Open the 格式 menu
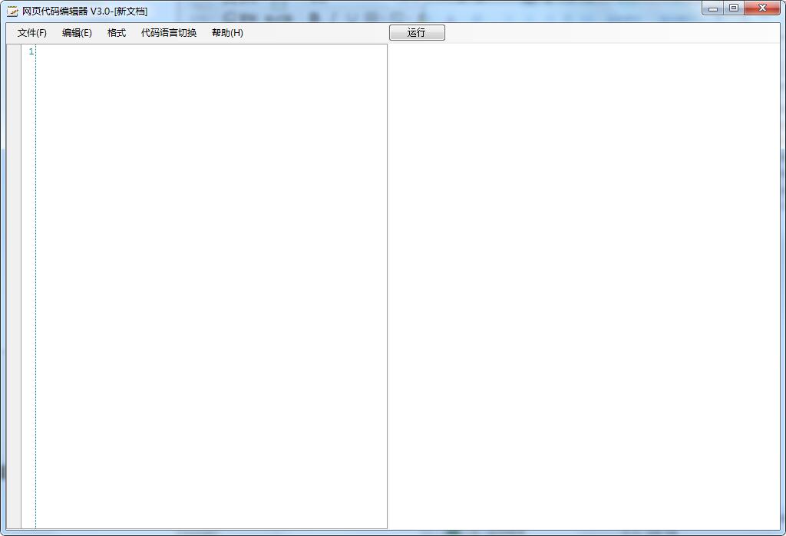The width and height of the screenshot is (786, 536). pos(117,33)
